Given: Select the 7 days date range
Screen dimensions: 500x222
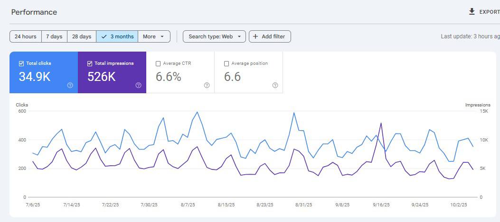Looking at the screenshot, I should [54, 36].
